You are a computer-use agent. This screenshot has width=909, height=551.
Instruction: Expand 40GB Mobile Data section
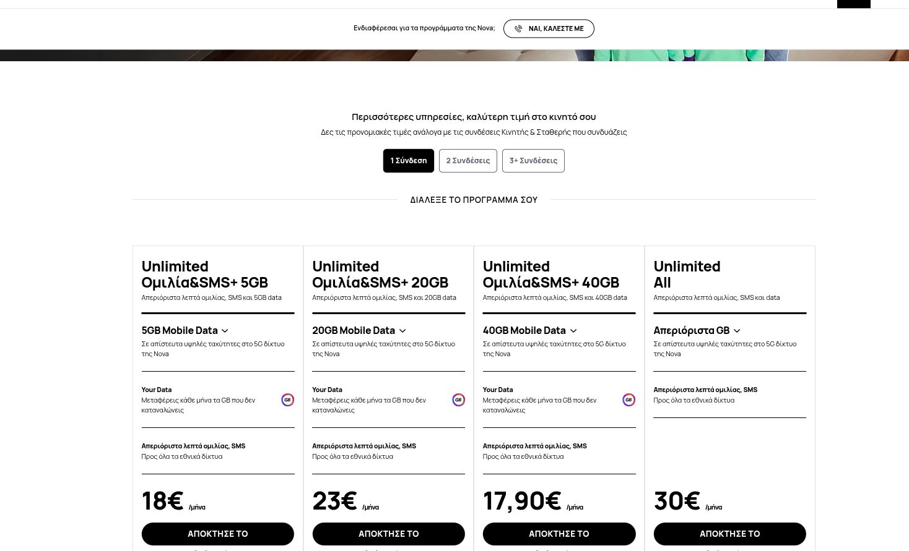click(573, 331)
